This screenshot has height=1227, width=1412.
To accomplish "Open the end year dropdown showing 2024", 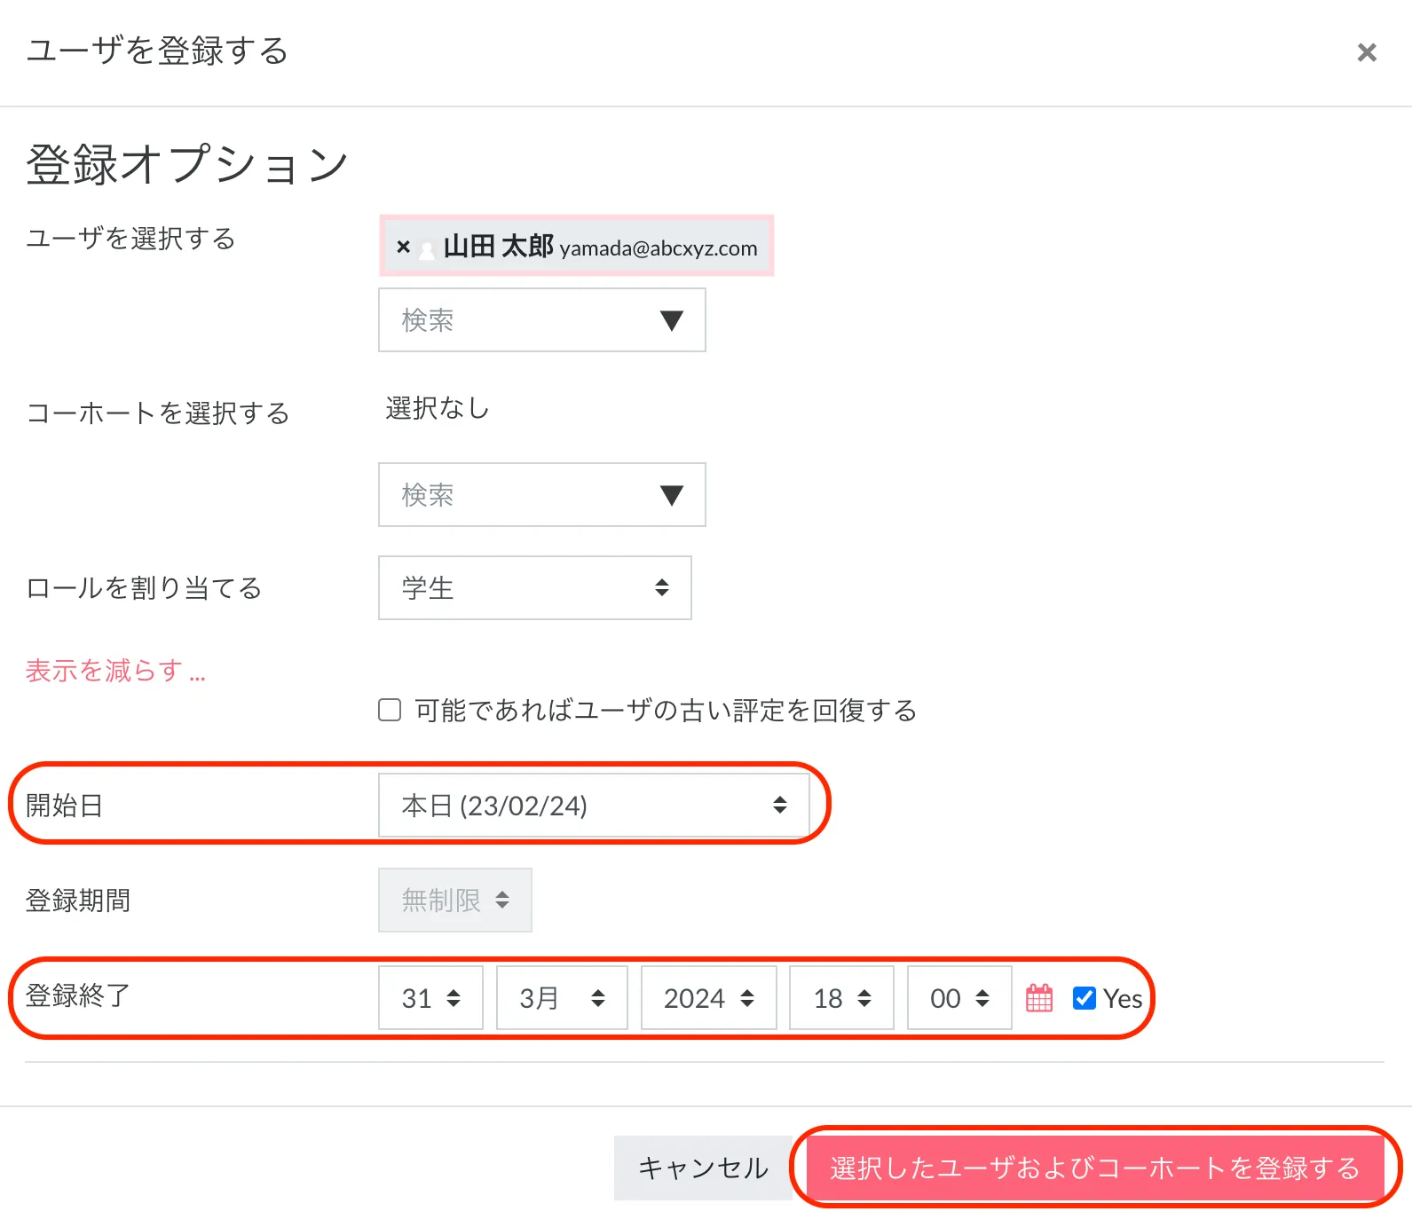I will (708, 998).
